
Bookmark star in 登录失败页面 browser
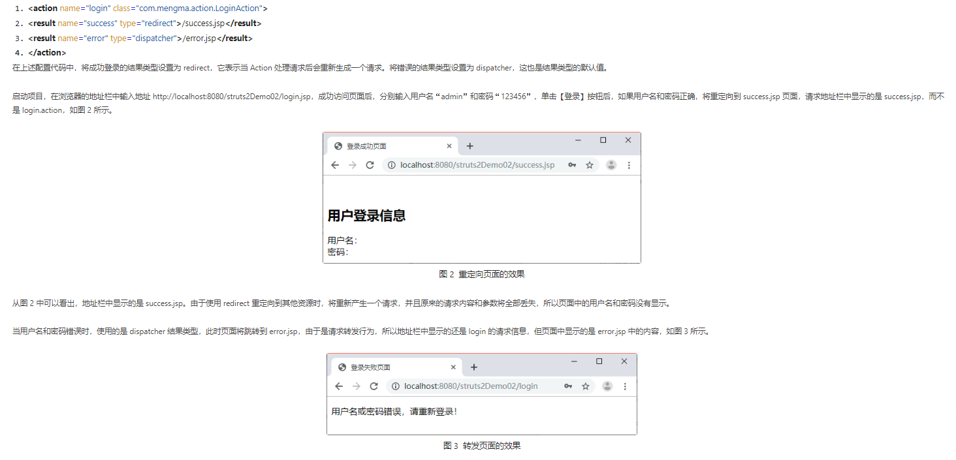click(x=586, y=386)
